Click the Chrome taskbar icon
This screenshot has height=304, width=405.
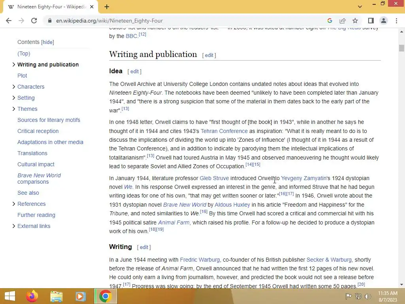(105, 296)
